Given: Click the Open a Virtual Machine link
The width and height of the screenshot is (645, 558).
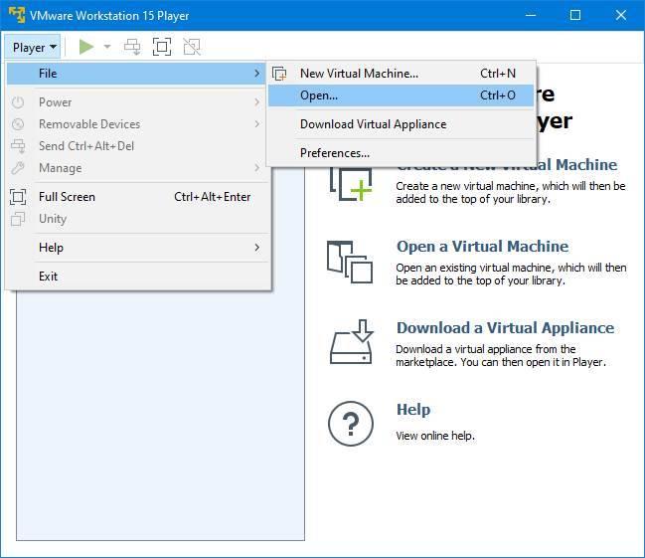Looking at the screenshot, I should [483, 247].
